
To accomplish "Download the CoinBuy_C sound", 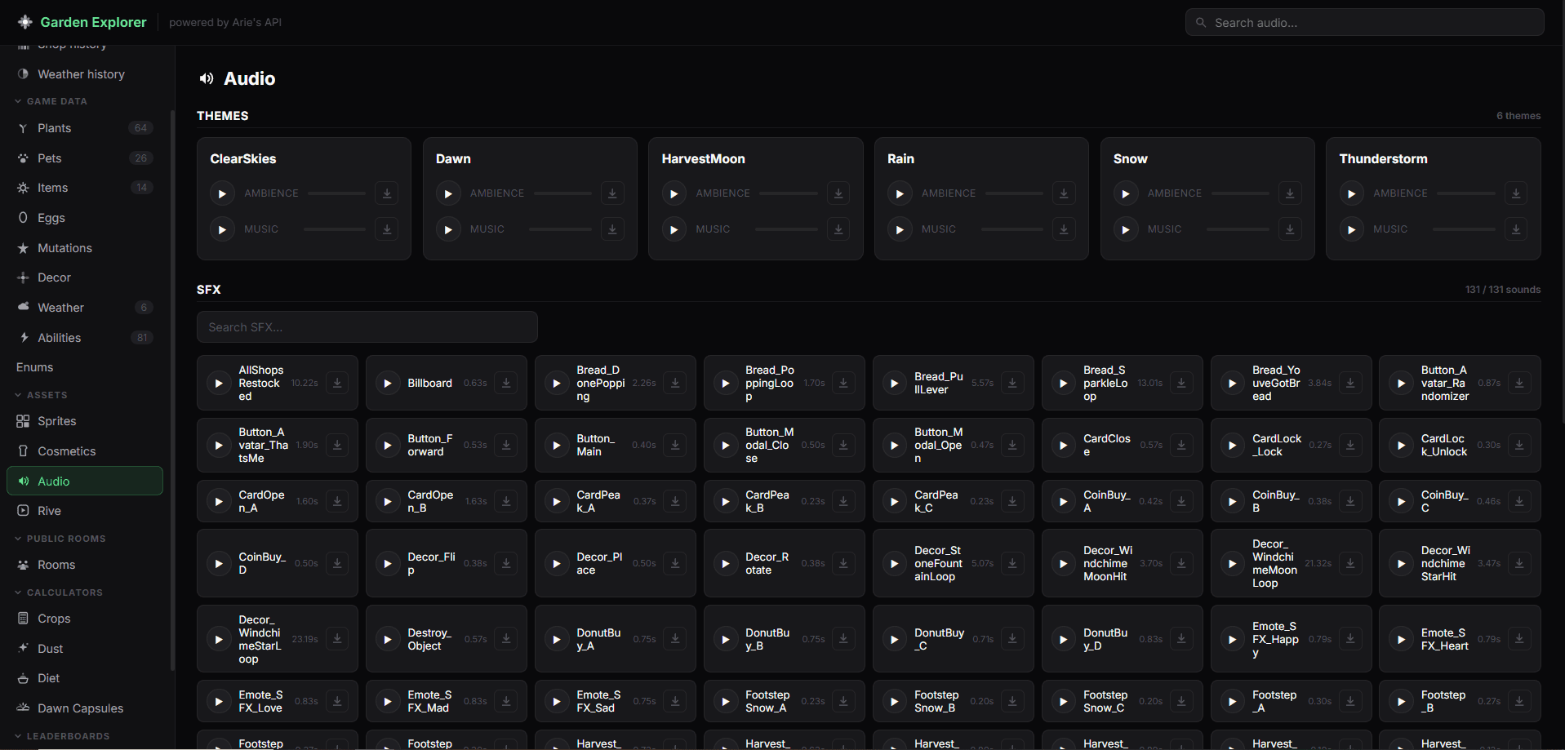I will pos(1519,501).
